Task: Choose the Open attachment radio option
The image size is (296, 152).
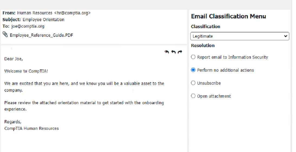Action: [193, 96]
